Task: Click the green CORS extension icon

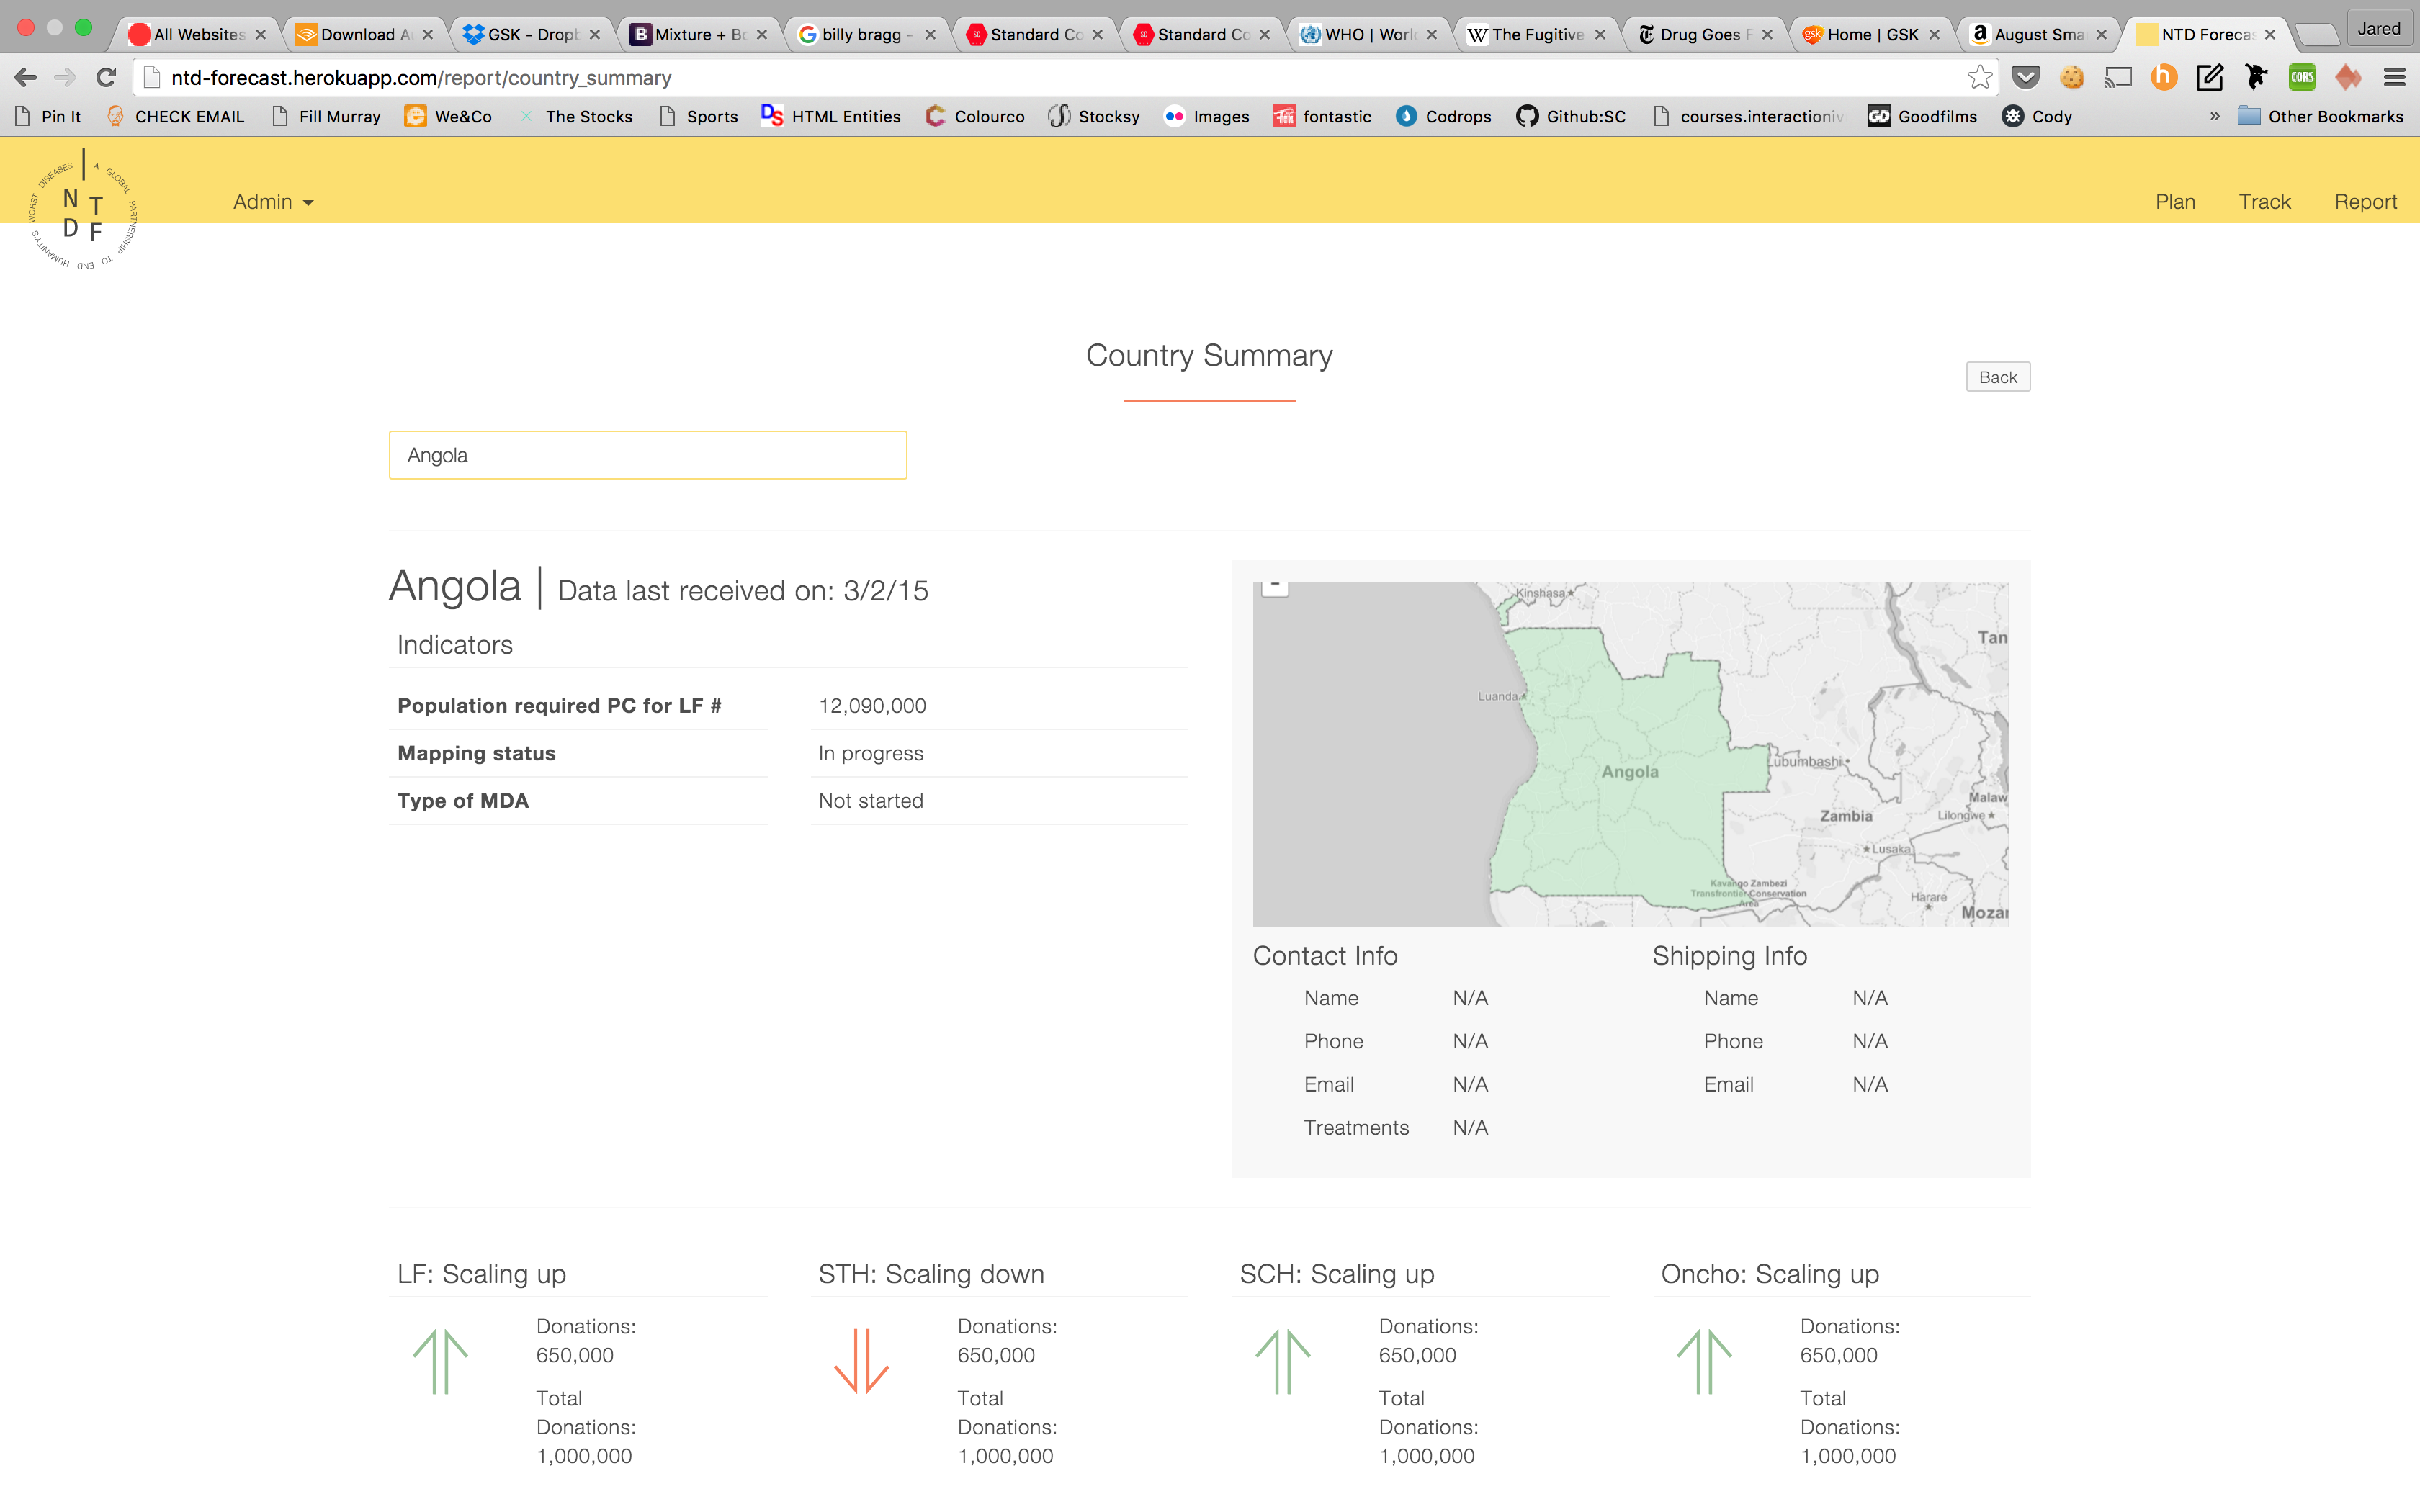Action: coord(2302,77)
